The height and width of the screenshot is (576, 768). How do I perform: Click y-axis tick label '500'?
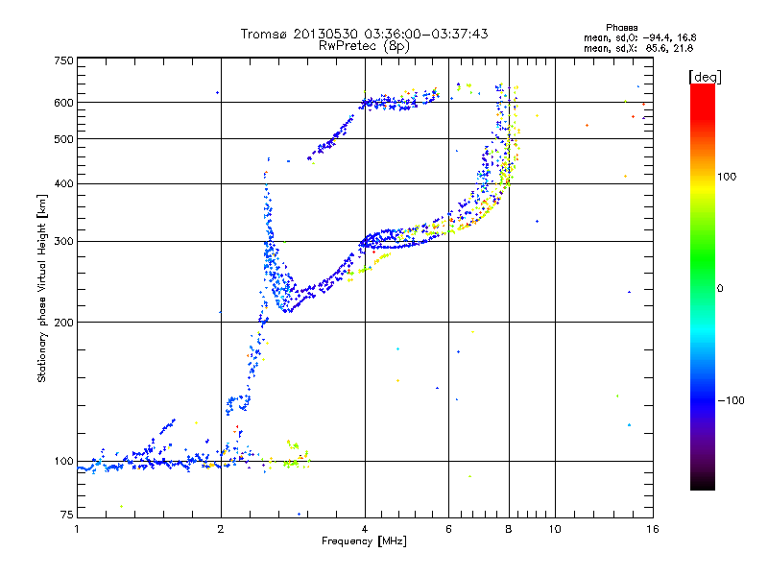coord(63,139)
